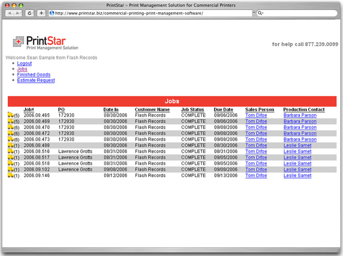Open the Estimate Request link

tap(36, 80)
